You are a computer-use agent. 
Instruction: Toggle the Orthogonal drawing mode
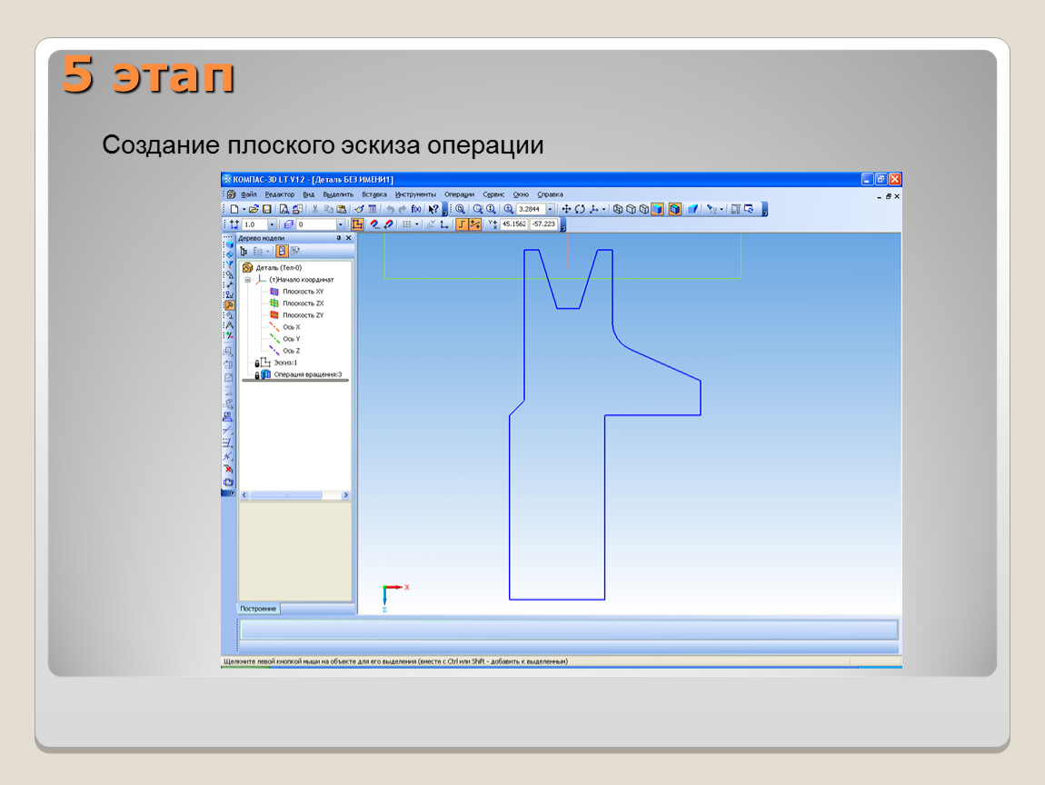click(x=462, y=224)
